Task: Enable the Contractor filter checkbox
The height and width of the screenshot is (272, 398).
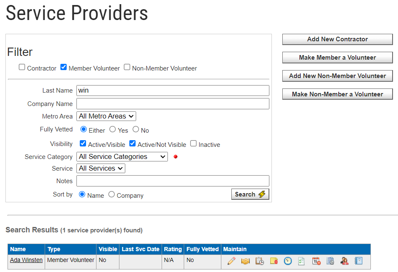Action: [x=22, y=67]
